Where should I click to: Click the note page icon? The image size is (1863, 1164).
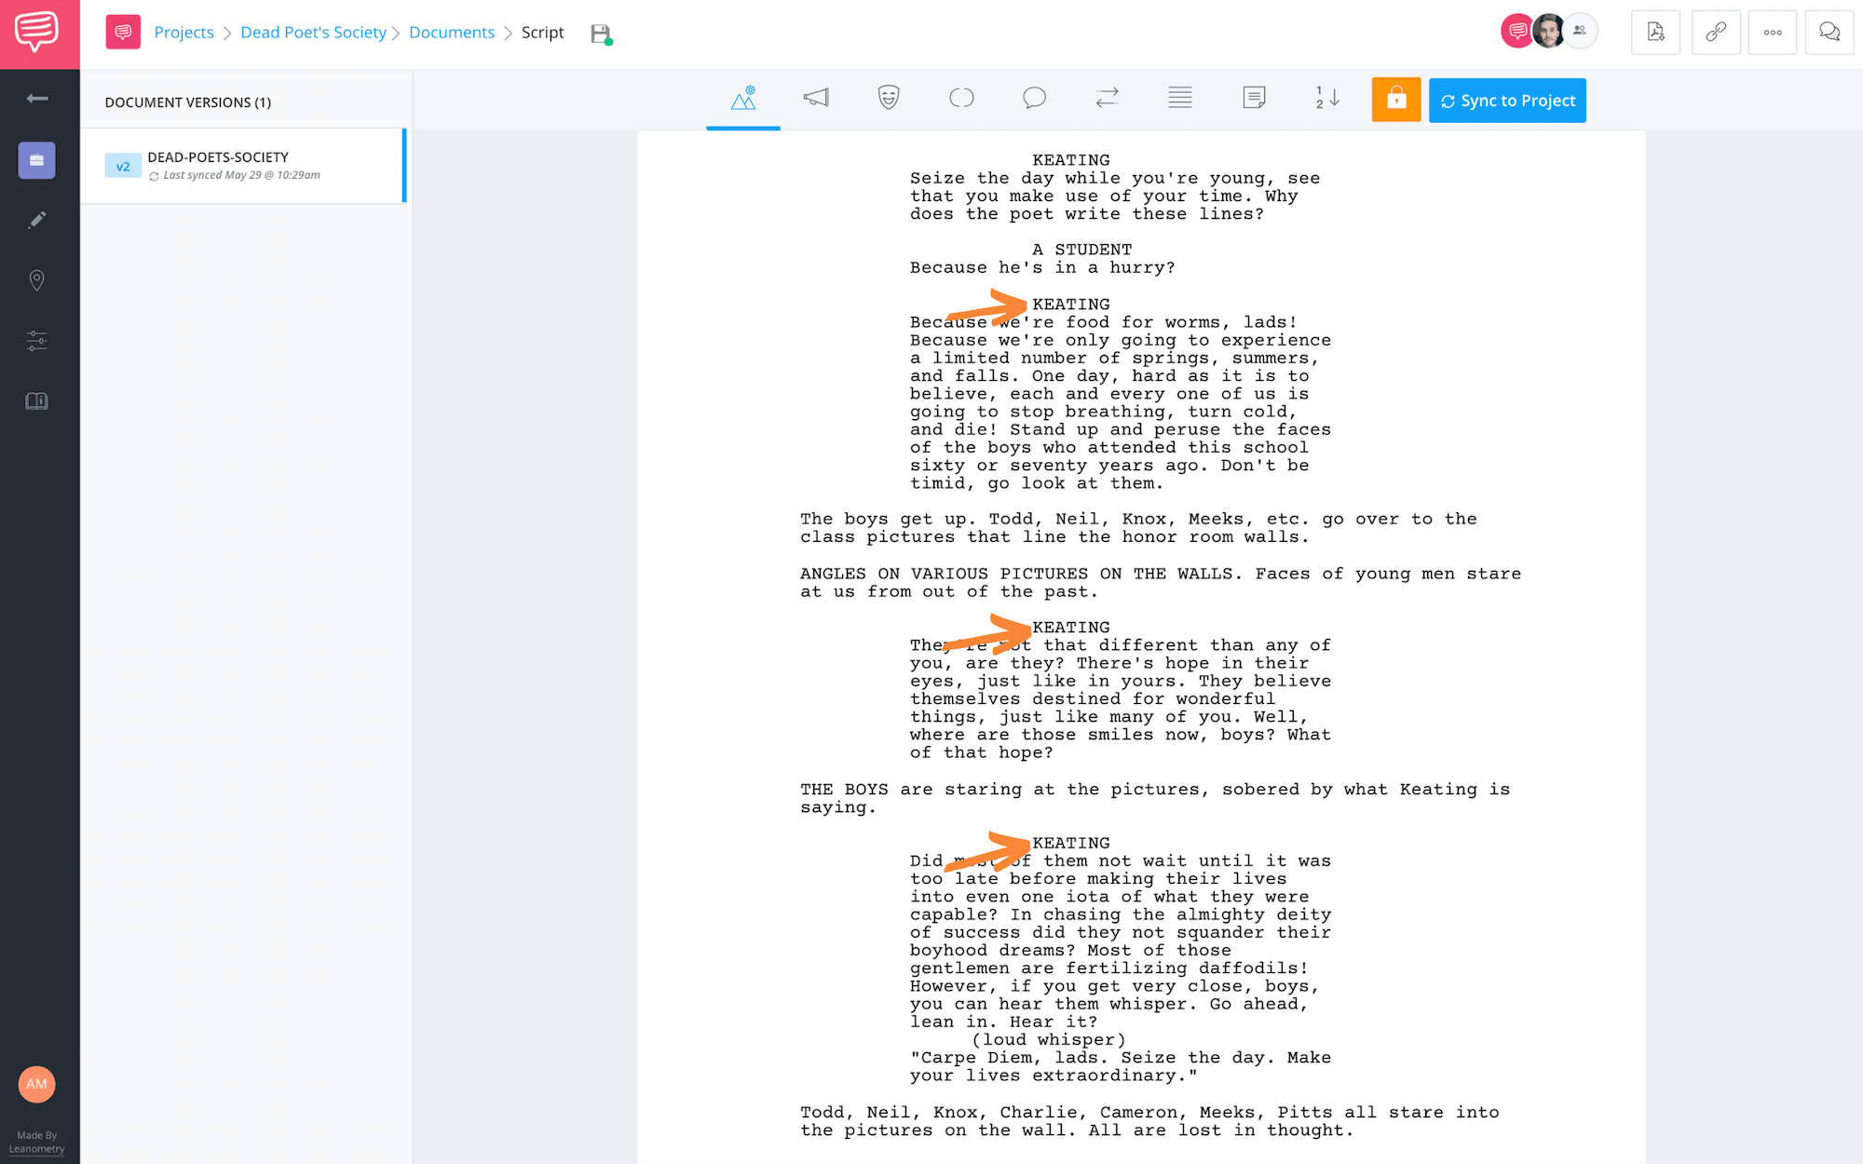click(x=1254, y=98)
